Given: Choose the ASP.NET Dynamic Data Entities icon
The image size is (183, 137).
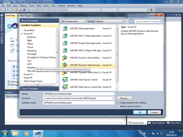Looking at the screenshot, I should (65, 58).
